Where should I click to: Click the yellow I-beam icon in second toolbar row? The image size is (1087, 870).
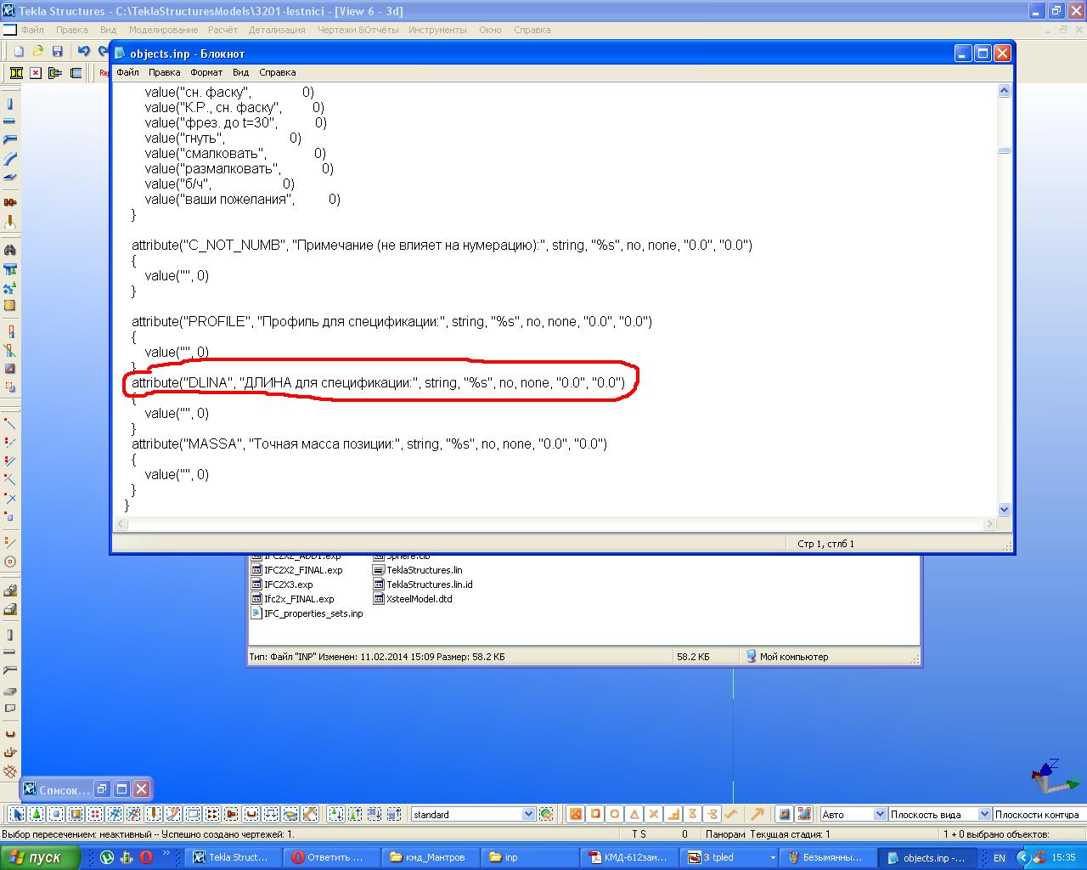(x=16, y=73)
